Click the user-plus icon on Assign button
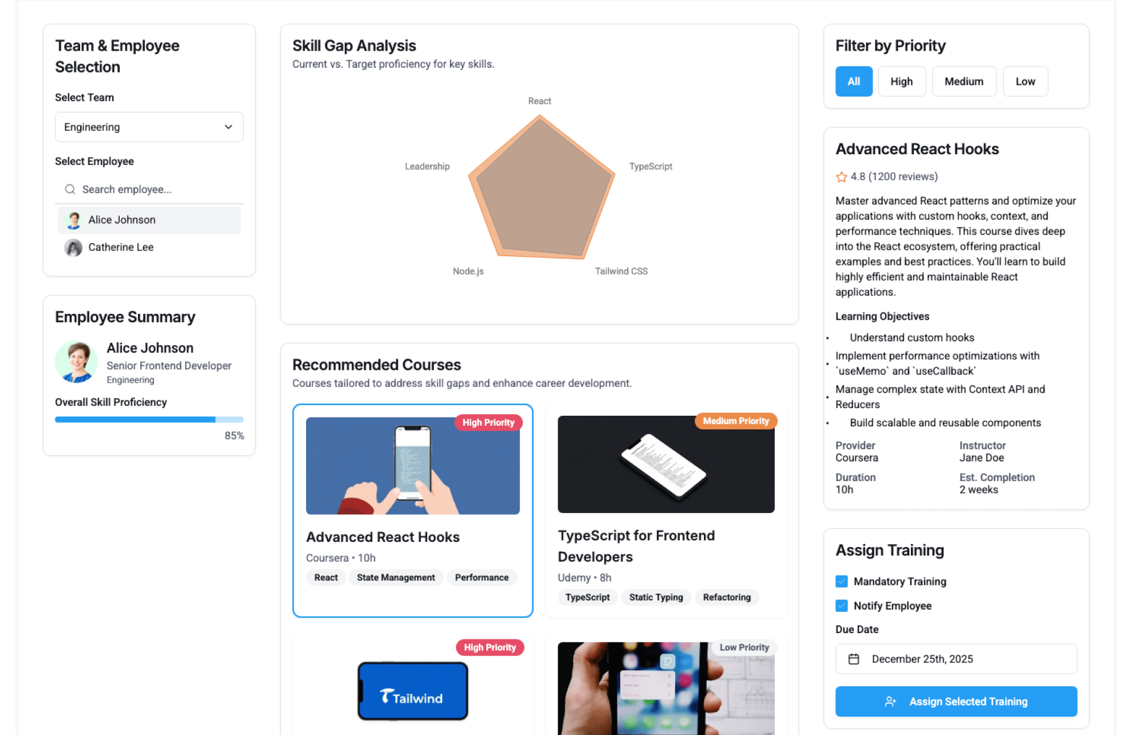Screen dimensions: 1132x735 890,701
